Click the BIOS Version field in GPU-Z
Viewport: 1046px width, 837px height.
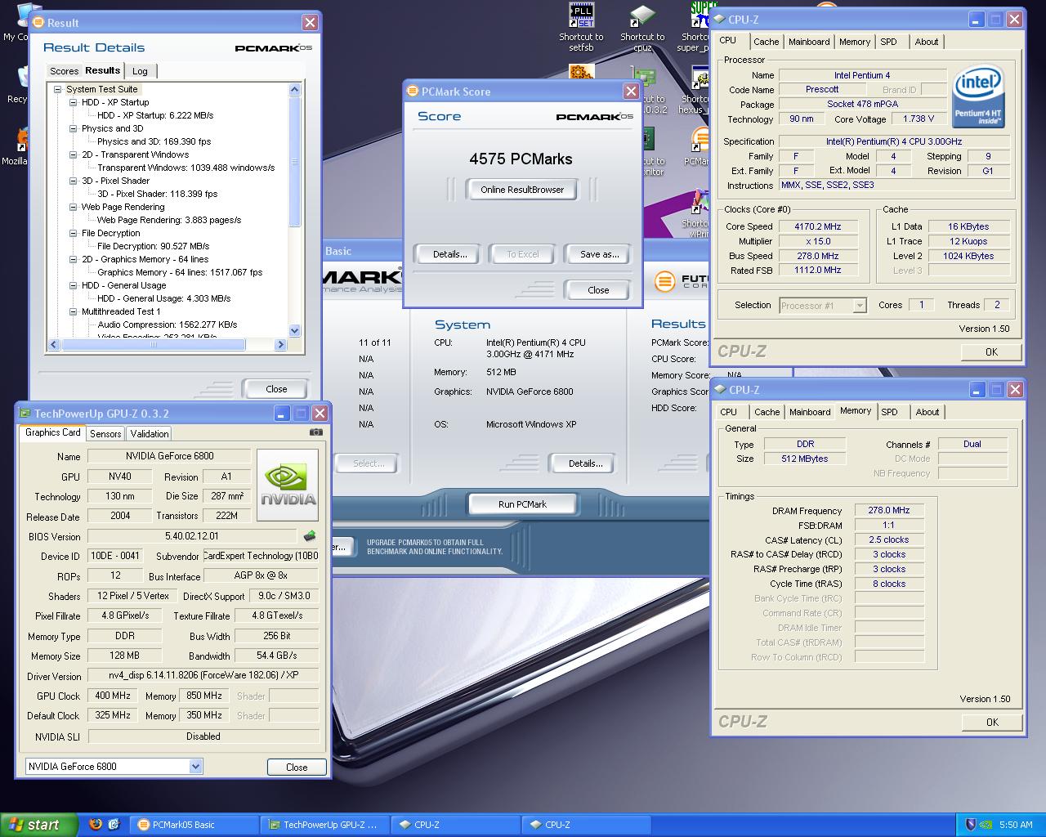193,536
